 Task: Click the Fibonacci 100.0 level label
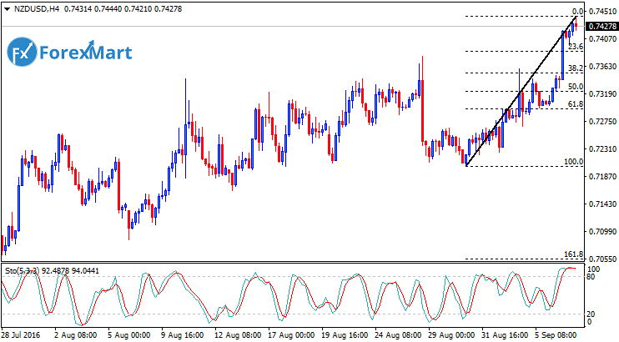tap(572, 162)
